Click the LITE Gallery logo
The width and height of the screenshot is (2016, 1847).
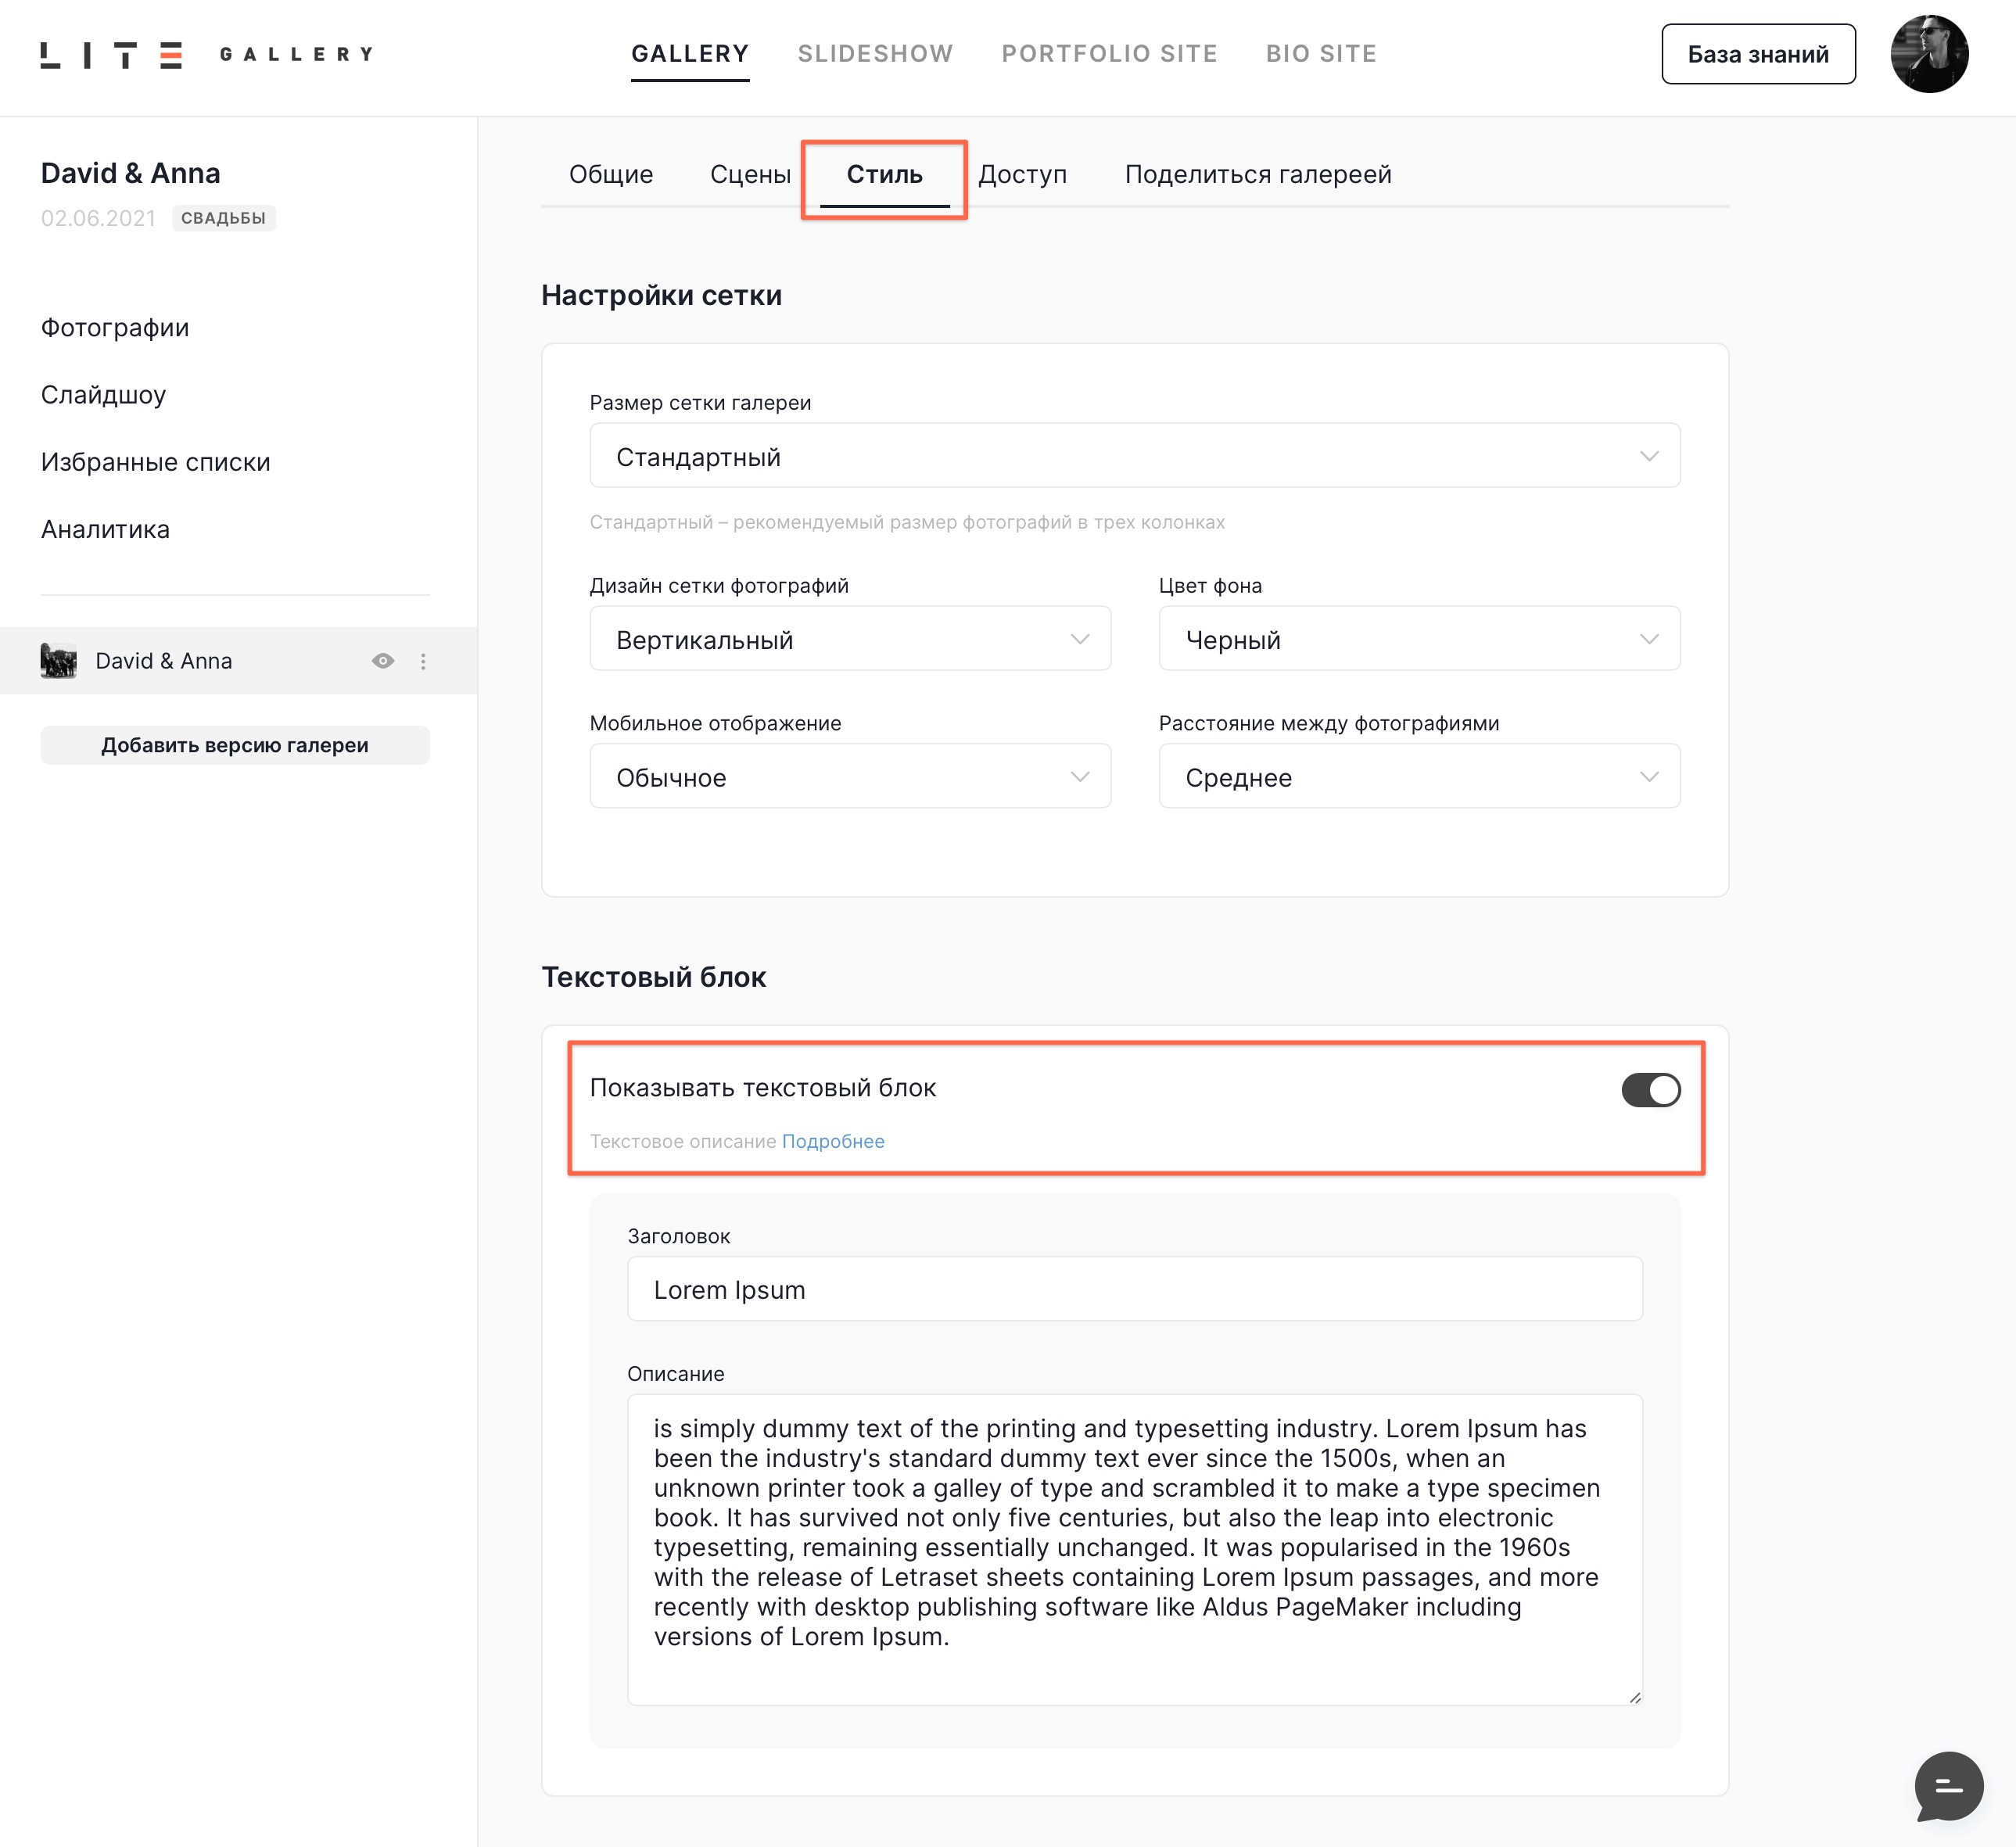[207, 54]
